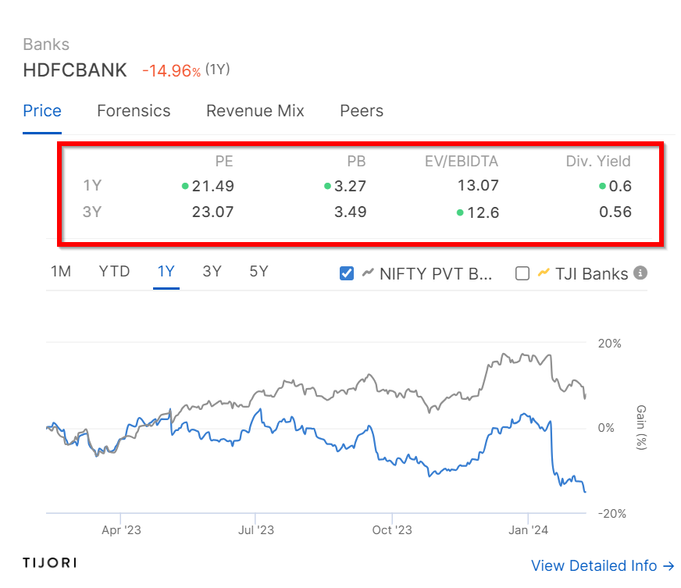Click the green dot beside PE 21.49

pos(185,187)
